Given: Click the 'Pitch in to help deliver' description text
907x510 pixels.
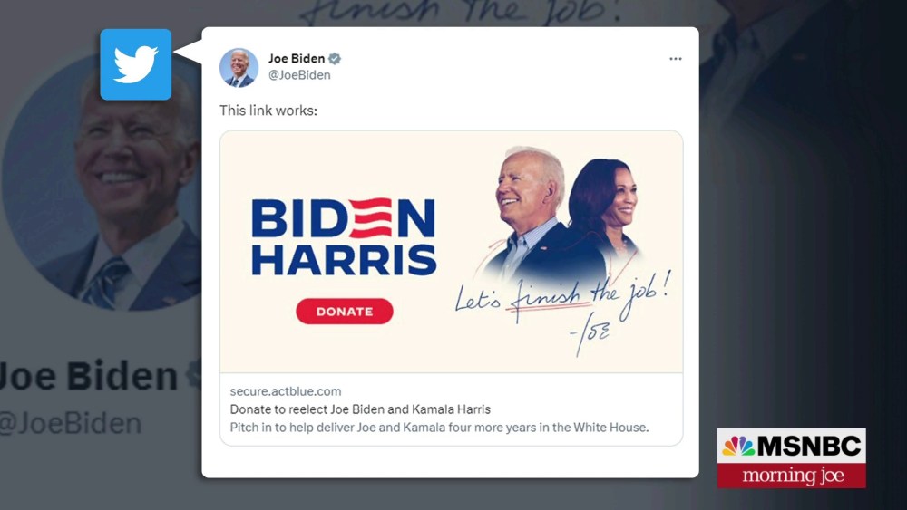Looking at the screenshot, I should point(440,428).
